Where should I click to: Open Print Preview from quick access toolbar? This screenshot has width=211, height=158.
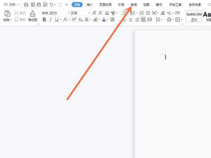[45, 5]
